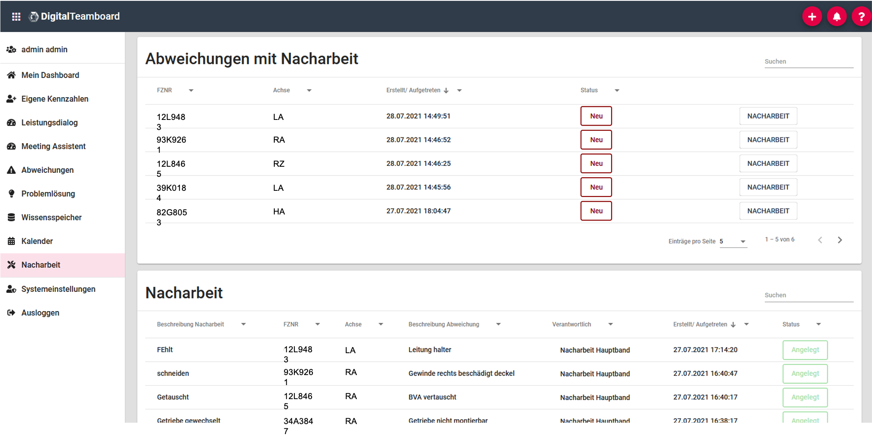
Task: Click the Status column header in top table
Action: [x=589, y=90]
